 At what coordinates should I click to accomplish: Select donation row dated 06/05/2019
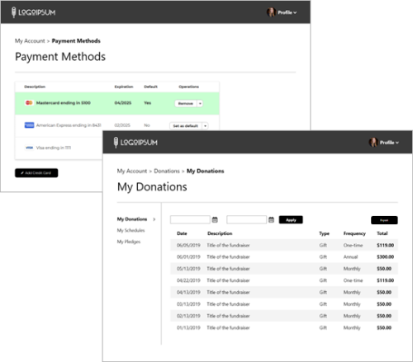(x=284, y=245)
